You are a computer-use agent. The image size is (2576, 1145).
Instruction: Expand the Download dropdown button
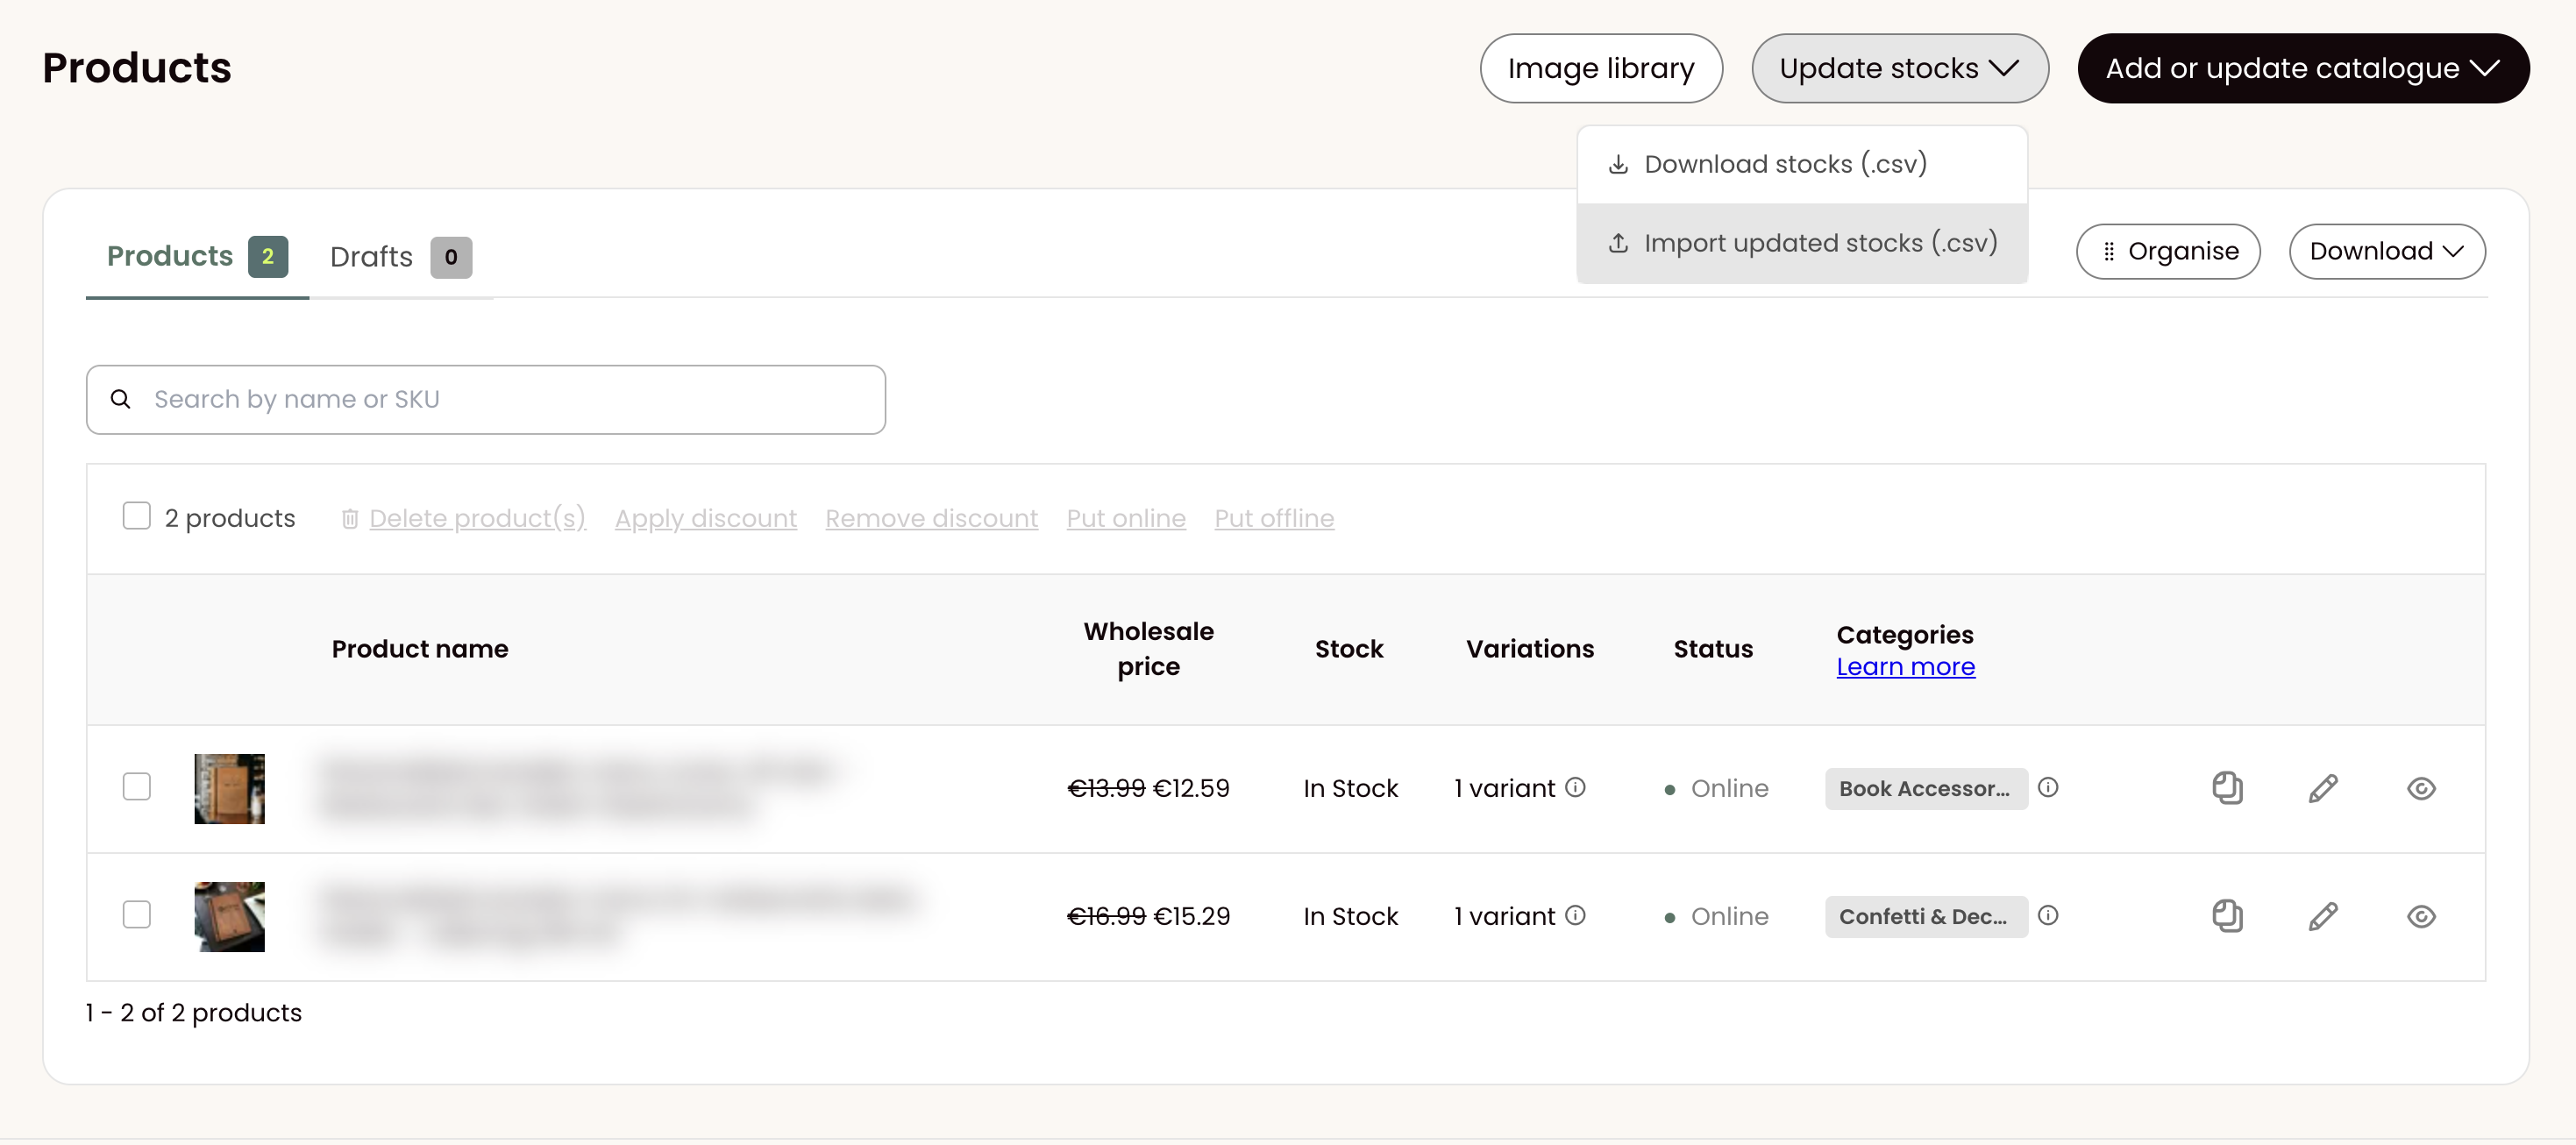(x=2386, y=251)
